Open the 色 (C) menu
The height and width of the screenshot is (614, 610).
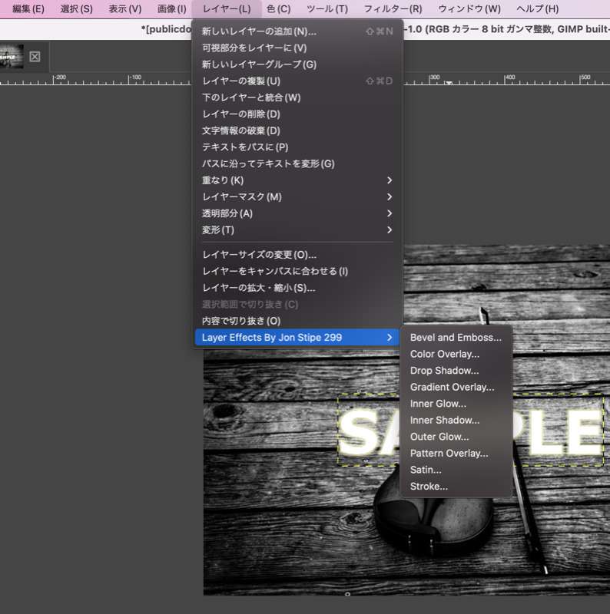click(278, 8)
